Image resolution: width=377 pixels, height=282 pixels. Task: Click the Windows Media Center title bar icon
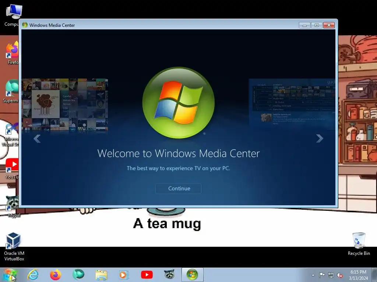tap(25, 25)
